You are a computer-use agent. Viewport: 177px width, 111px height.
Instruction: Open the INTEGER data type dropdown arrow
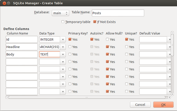pyautogui.click(x=63, y=40)
